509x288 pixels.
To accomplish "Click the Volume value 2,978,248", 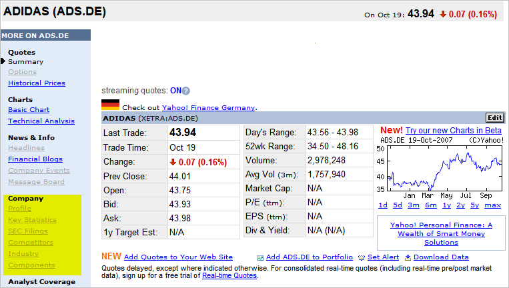I will [326, 160].
